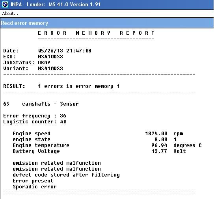Click the ECU value MS410DS3
Screen dimensions: 214x199
click(x=50, y=57)
